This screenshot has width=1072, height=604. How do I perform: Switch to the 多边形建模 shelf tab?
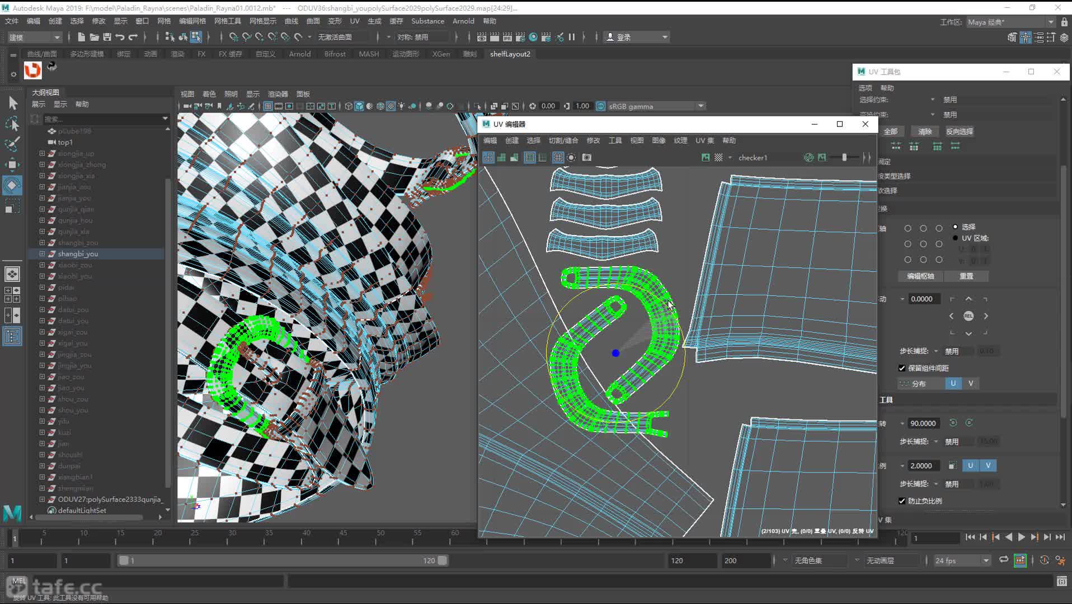pyautogui.click(x=87, y=54)
